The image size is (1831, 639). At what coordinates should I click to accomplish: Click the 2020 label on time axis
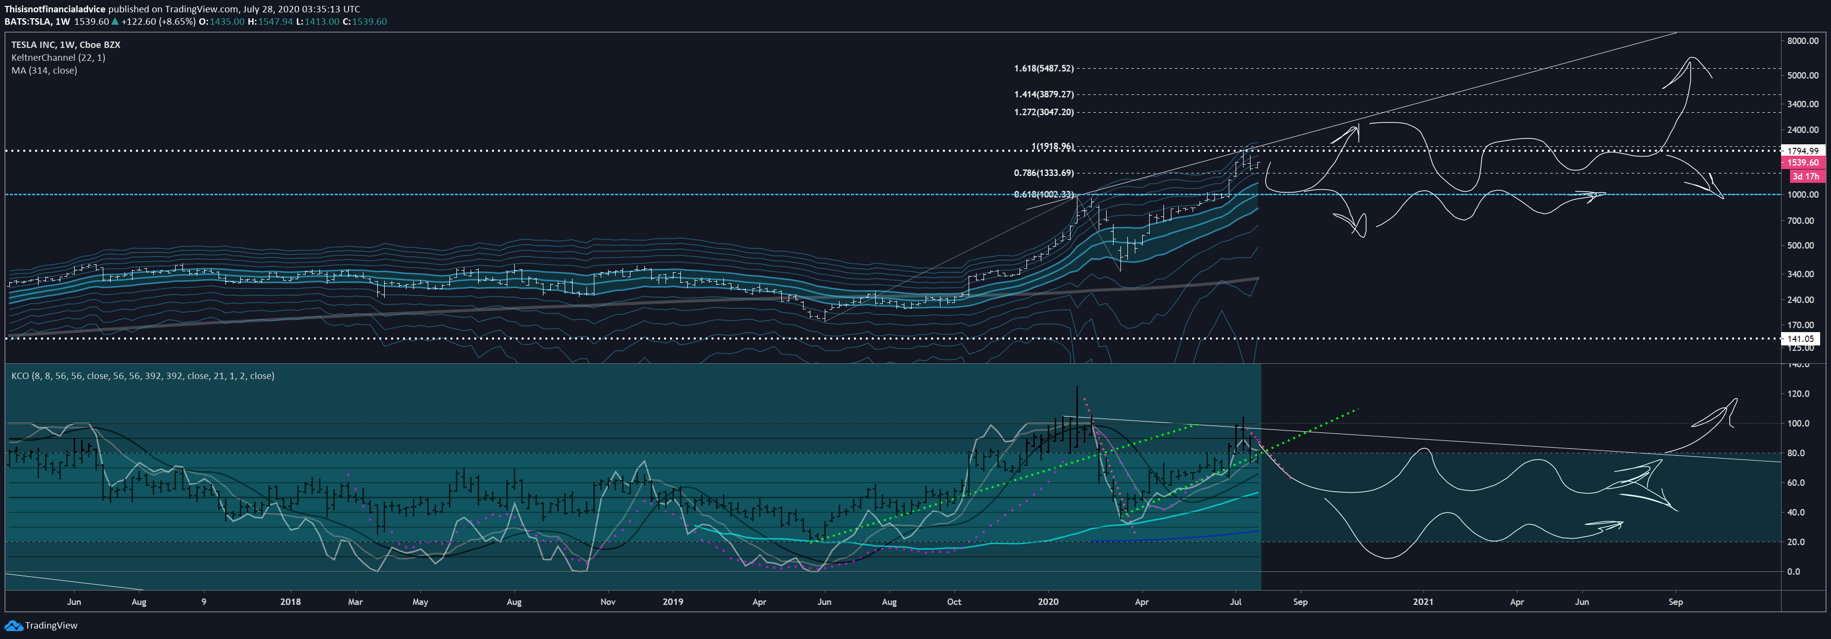coord(1048,602)
